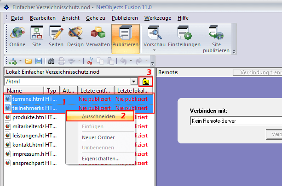
Task: Switch to the Site view
Action: pyautogui.click(x=36, y=37)
